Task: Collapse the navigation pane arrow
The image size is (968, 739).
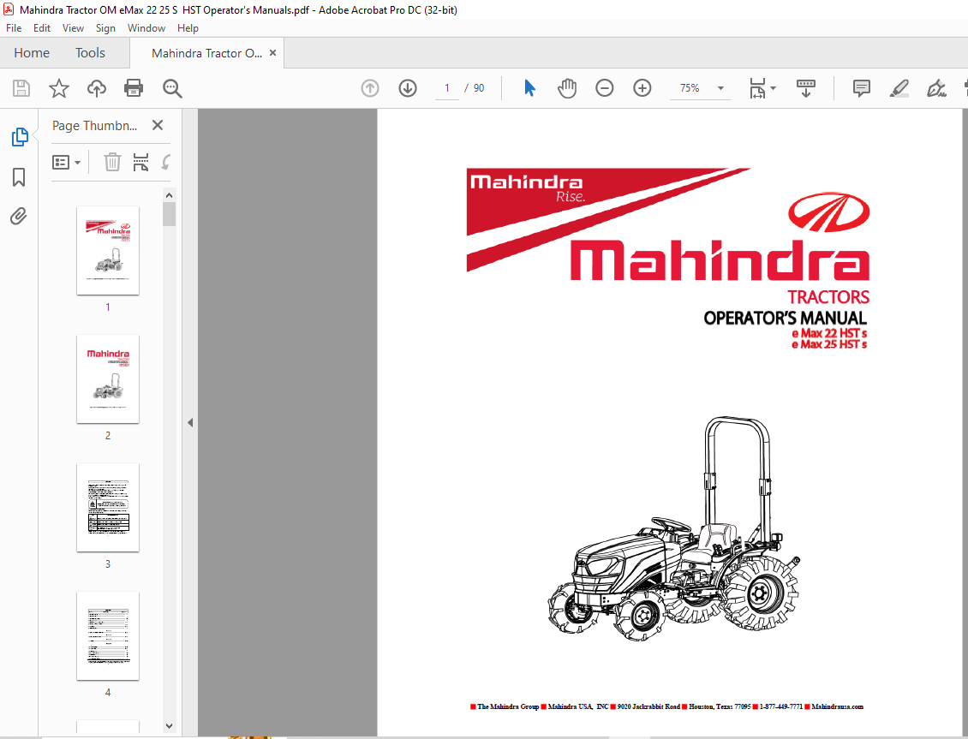Action: [190, 422]
